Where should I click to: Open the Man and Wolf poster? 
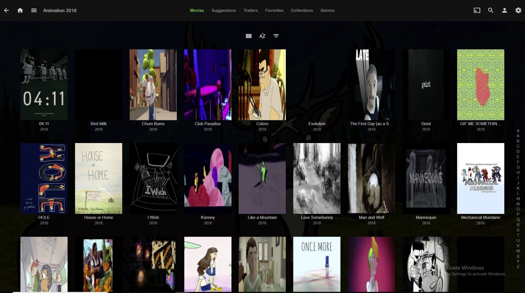click(371, 178)
